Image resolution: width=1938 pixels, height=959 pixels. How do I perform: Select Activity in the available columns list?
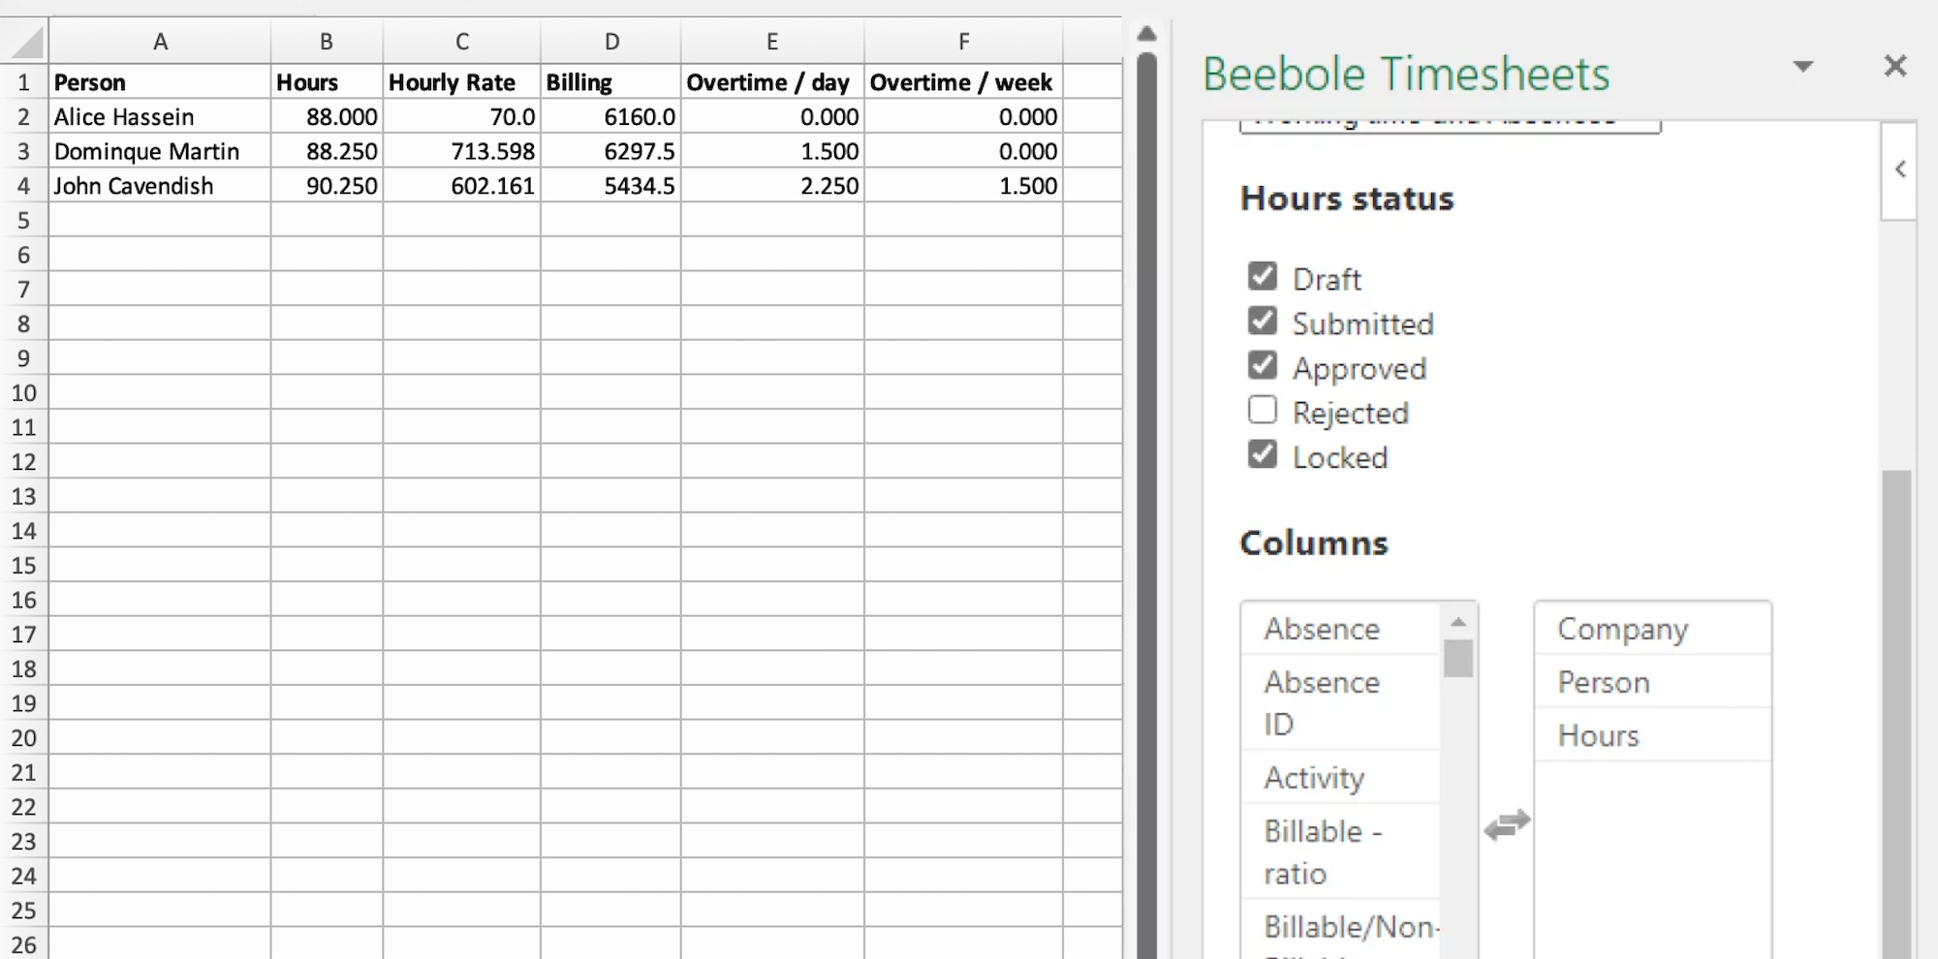tap(1314, 777)
